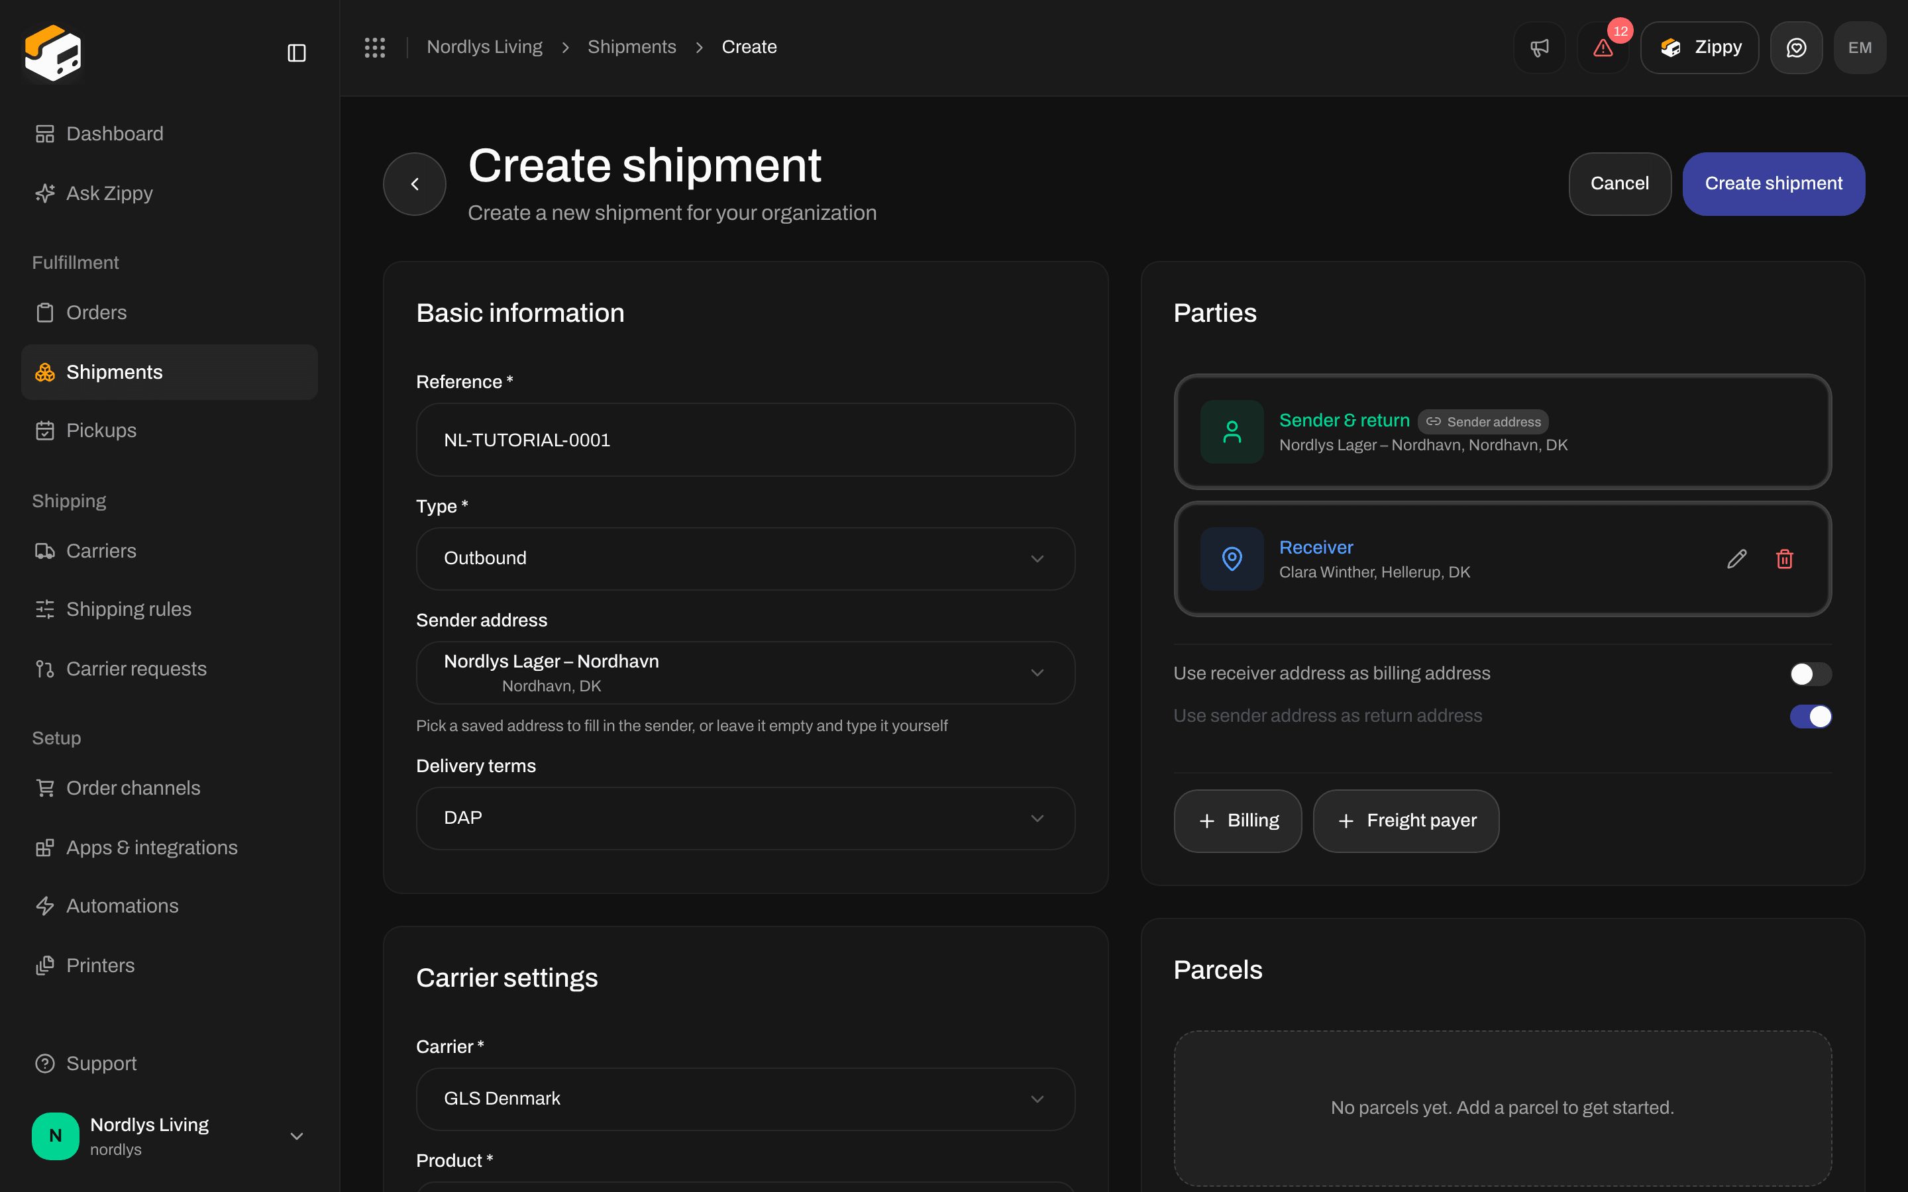The image size is (1908, 1192).
Task: Edit the Receiver party pencil icon
Action: point(1737,559)
